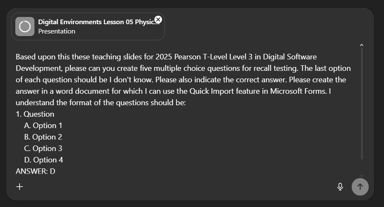This screenshot has width=384, height=207.
Task: Open the plus attachment menu
Action: pos(19,186)
